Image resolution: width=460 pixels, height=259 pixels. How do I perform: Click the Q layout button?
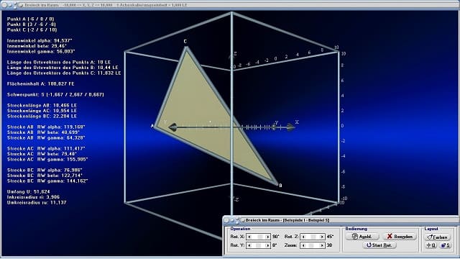point(431,245)
